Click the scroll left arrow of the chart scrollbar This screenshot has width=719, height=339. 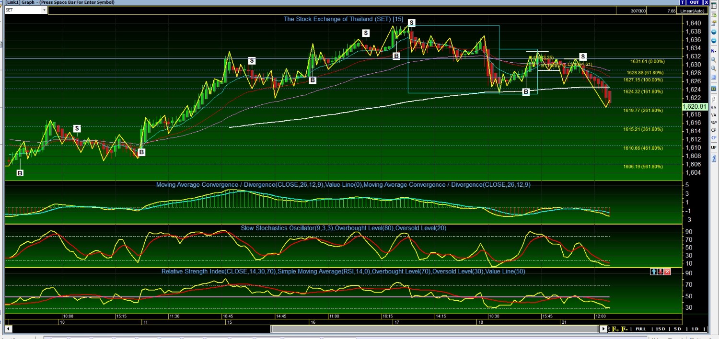[8, 329]
